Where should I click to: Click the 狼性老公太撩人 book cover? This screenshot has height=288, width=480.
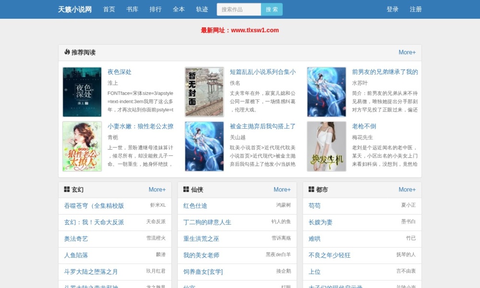click(x=82, y=146)
